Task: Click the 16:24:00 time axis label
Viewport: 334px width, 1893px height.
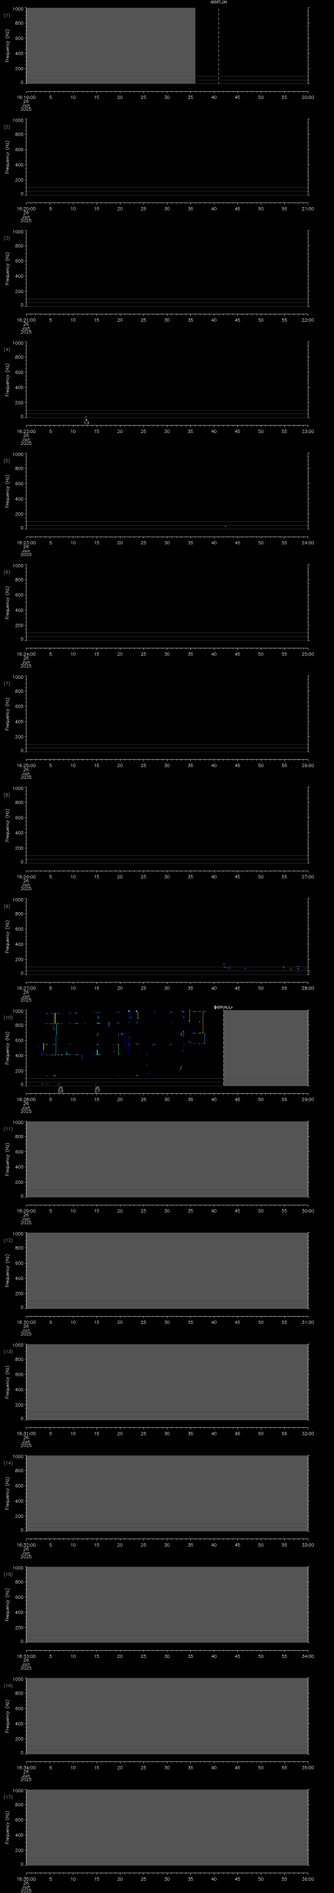Action: [26, 653]
